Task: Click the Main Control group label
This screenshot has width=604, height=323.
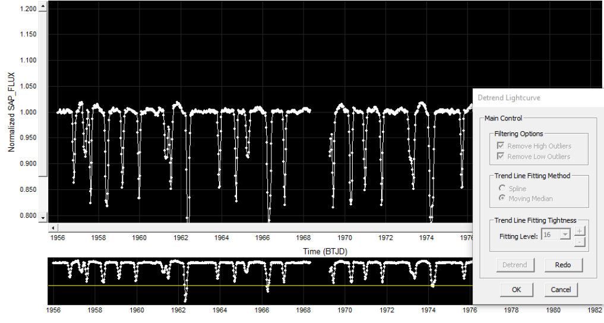Action: [x=503, y=118]
